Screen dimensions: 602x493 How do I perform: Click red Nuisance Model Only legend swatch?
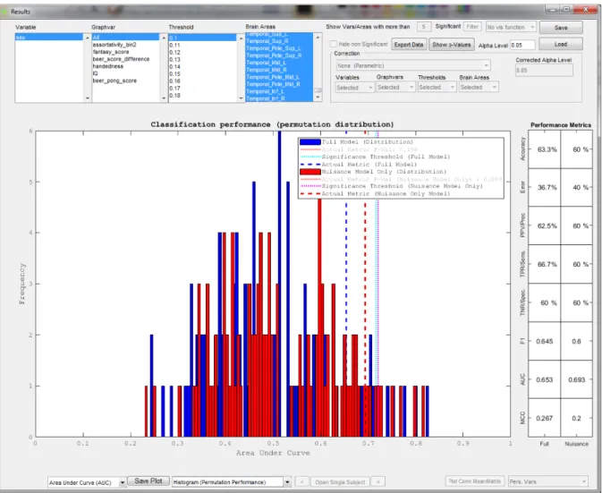pos(310,172)
